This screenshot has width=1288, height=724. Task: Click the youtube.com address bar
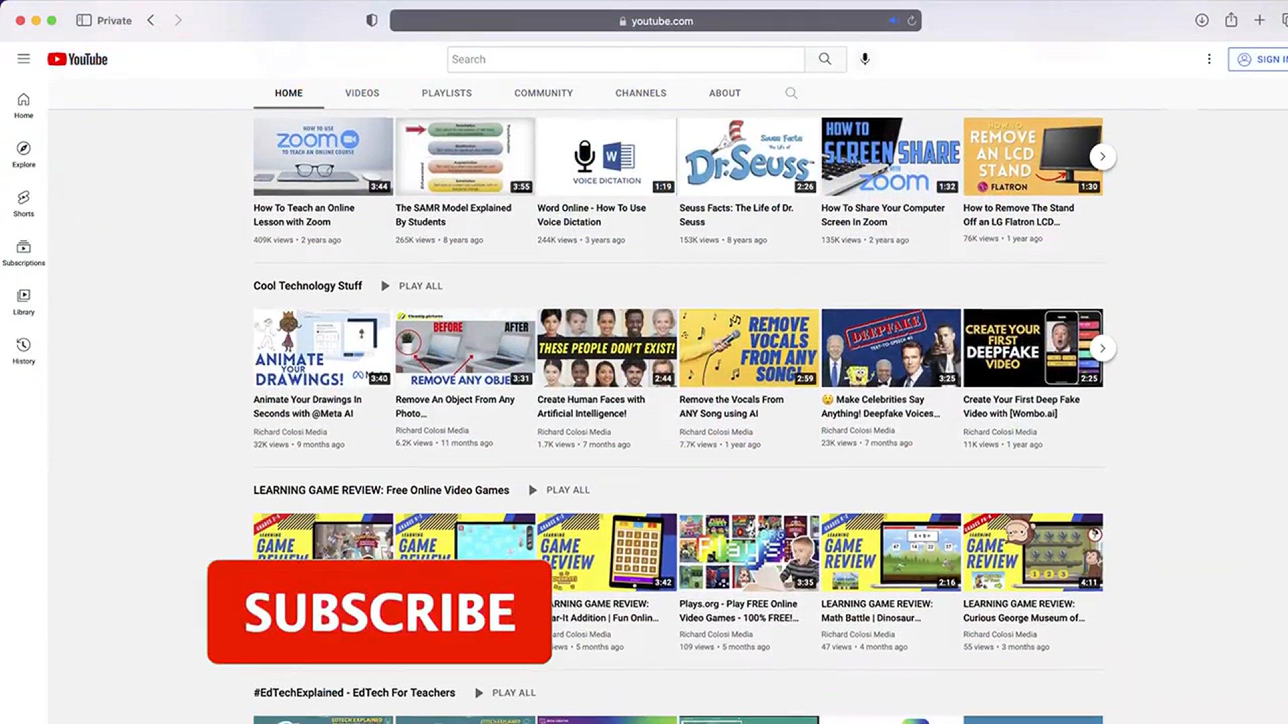655,21
